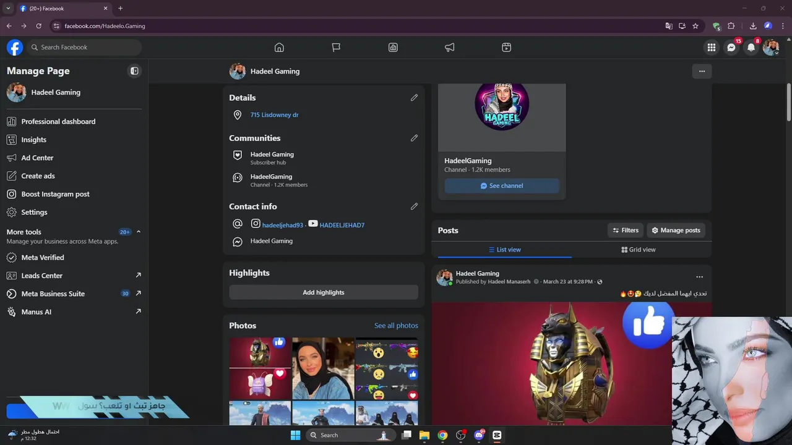Collapse the More tools section

(139, 232)
